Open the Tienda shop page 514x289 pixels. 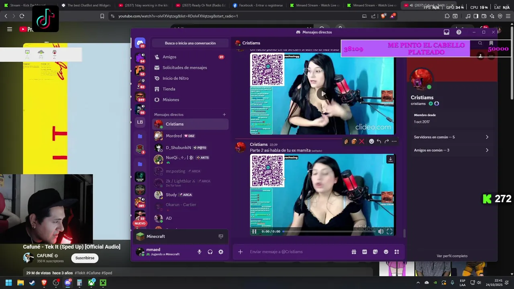[190, 89]
